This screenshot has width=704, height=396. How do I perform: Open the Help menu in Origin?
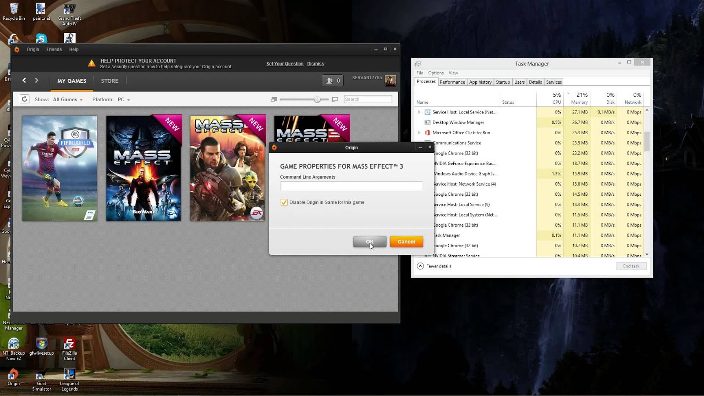(74, 49)
